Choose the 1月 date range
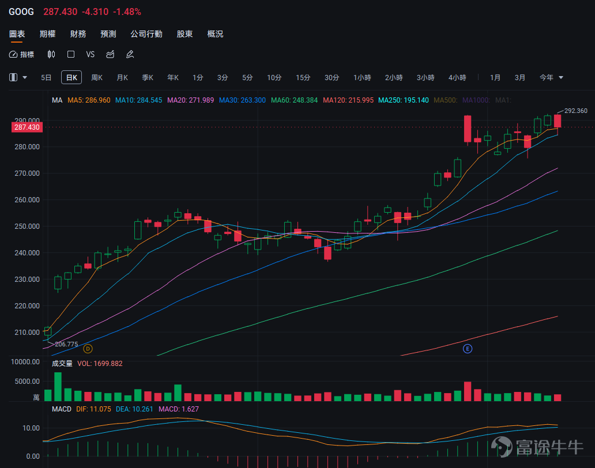 (x=495, y=78)
